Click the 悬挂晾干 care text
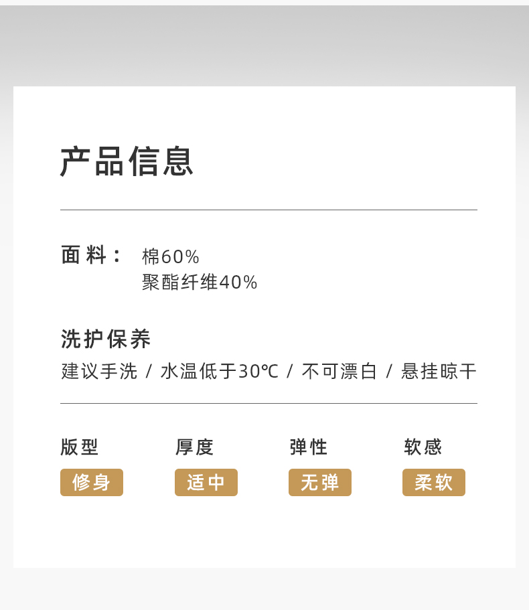The image size is (529, 610). coord(439,371)
